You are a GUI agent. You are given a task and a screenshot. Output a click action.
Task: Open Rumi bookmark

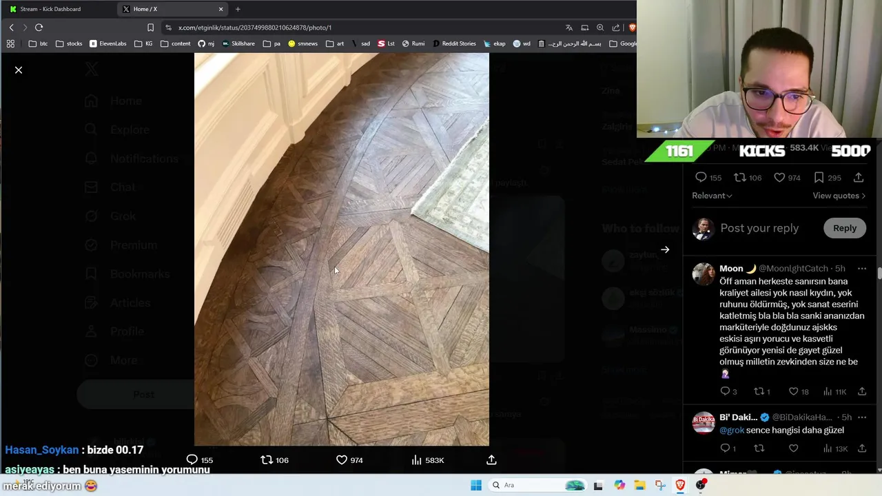[413, 43]
